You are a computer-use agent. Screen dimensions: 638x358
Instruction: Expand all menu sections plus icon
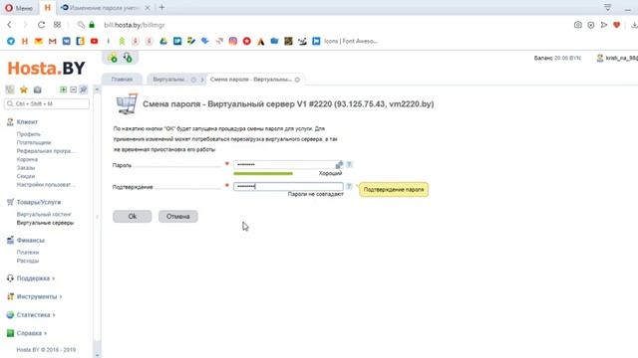(x=63, y=89)
